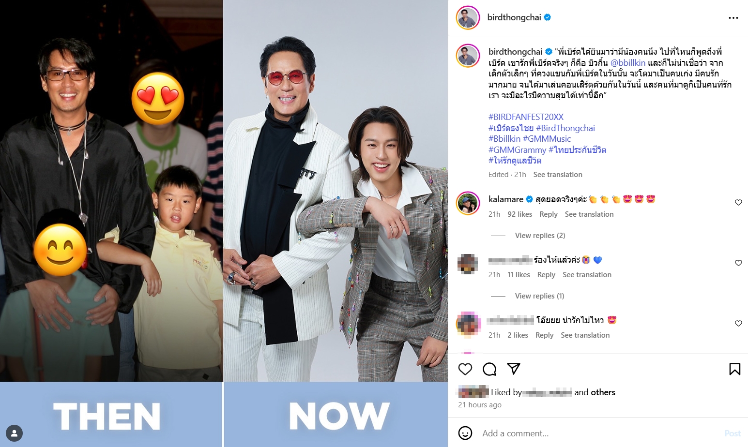The width and height of the screenshot is (748, 447).
Task: Share post with paper plane icon
Action: tap(513, 369)
